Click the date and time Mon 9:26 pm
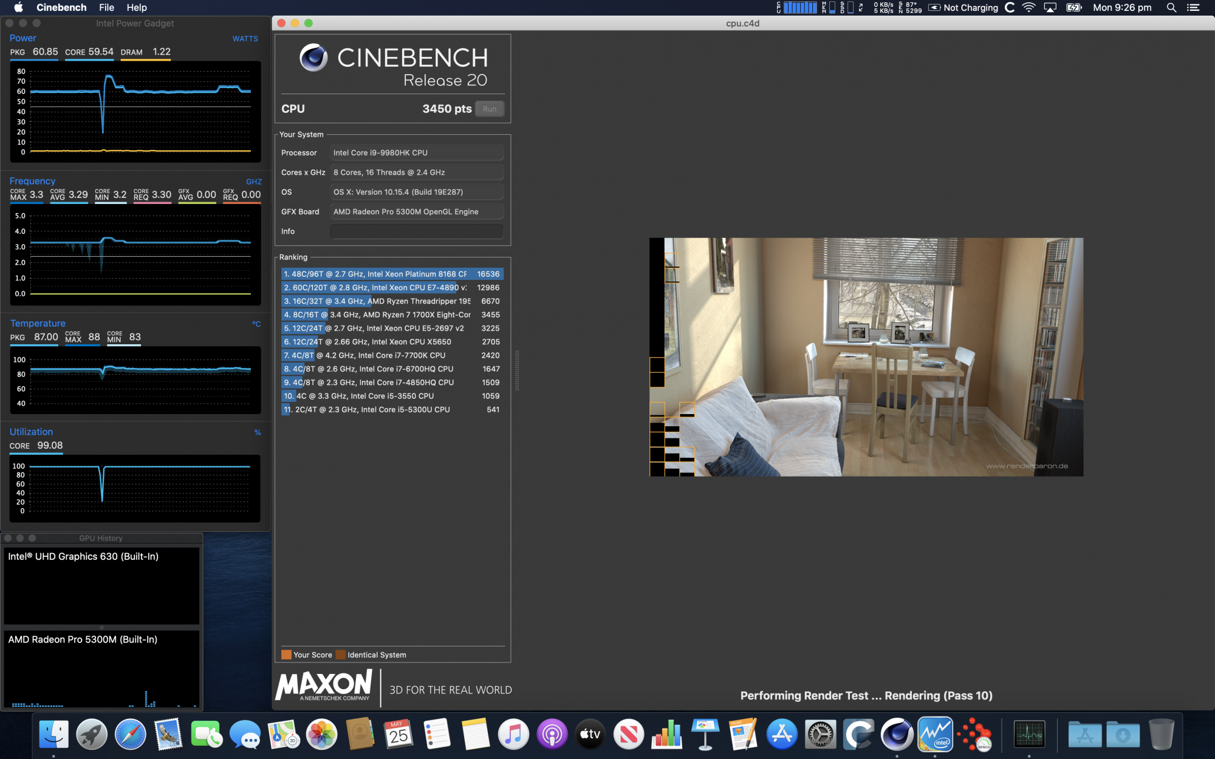The width and height of the screenshot is (1215, 759). coord(1122,7)
